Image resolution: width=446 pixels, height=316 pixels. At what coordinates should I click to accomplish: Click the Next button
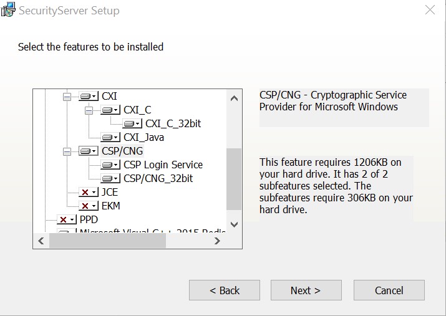pyautogui.click(x=306, y=290)
